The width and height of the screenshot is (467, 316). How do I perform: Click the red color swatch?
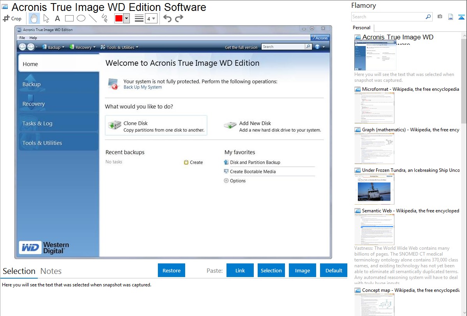[x=119, y=18]
